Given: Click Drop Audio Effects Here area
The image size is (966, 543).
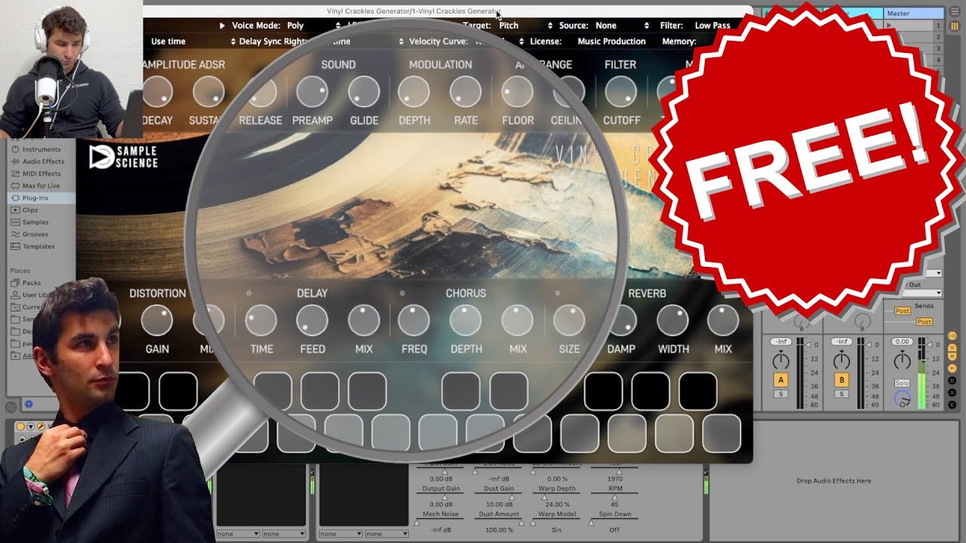Looking at the screenshot, I should [833, 480].
